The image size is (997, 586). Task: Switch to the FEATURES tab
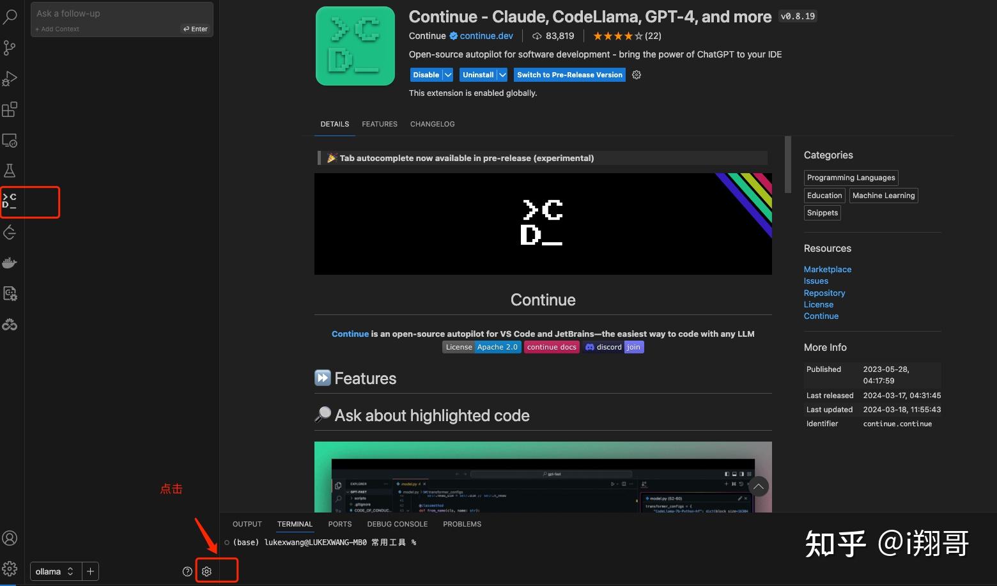(x=379, y=124)
